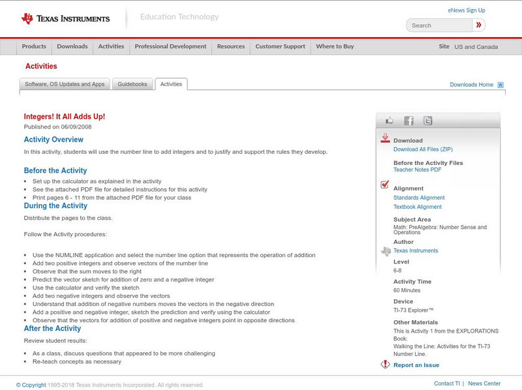Open Textbook Alignment link
Image resolution: width=522 pixels, height=390 pixels.
tap(418, 207)
